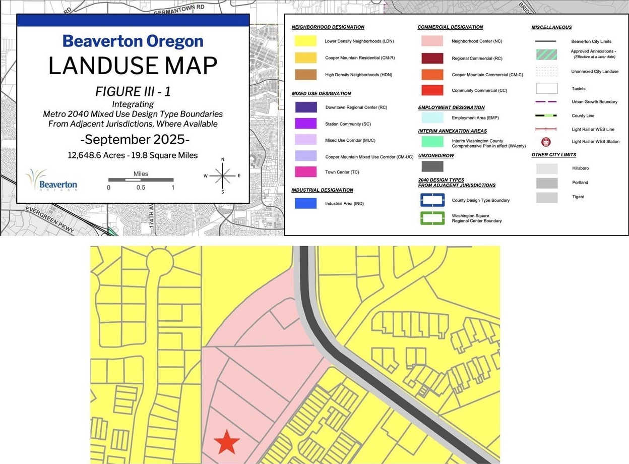Select the green Washington Square Boundary symbol
Image resolution: width=629 pixels, height=464 pixels.
[x=432, y=218]
